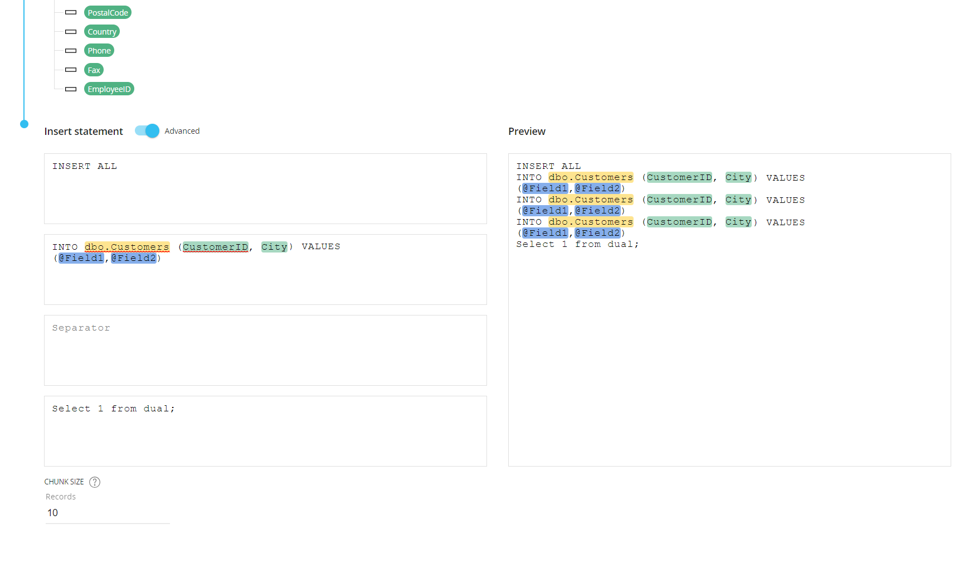Click the dbo.Customers token in the editor
This screenshot has height=563, width=954.
pos(127,247)
